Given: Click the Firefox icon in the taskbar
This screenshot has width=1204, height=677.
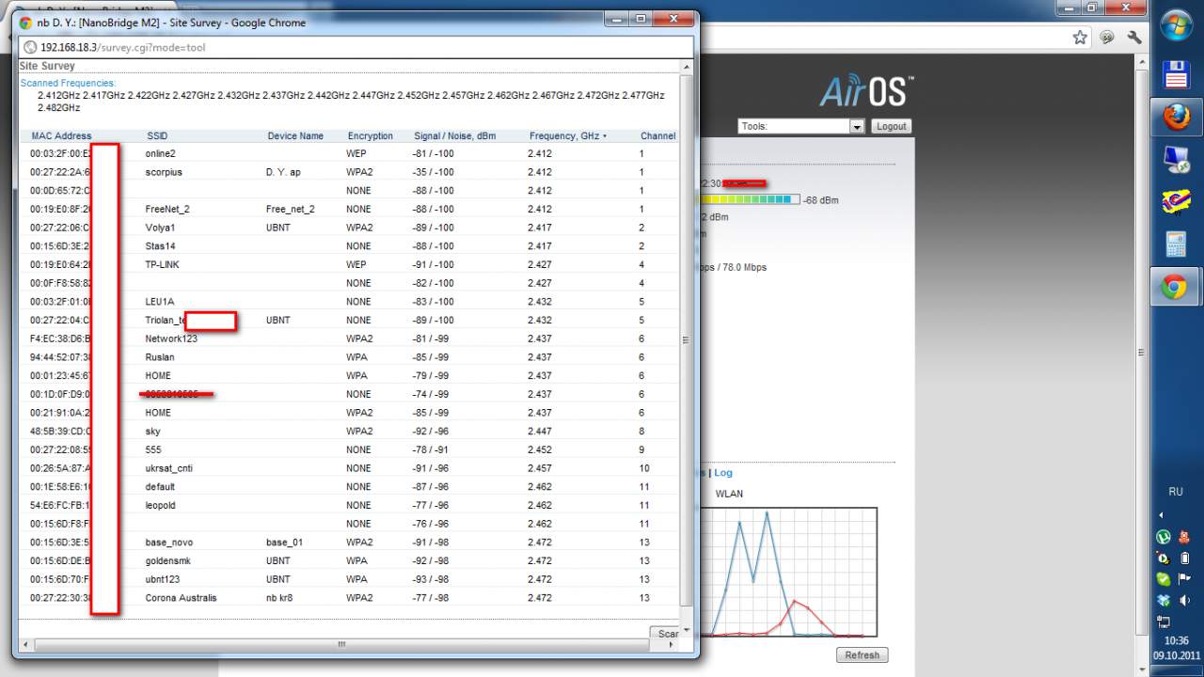Looking at the screenshot, I should pos(1175,117).
